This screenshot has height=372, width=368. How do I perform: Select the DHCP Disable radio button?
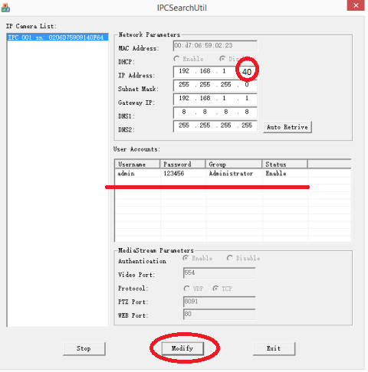click(x=222, y=59)
